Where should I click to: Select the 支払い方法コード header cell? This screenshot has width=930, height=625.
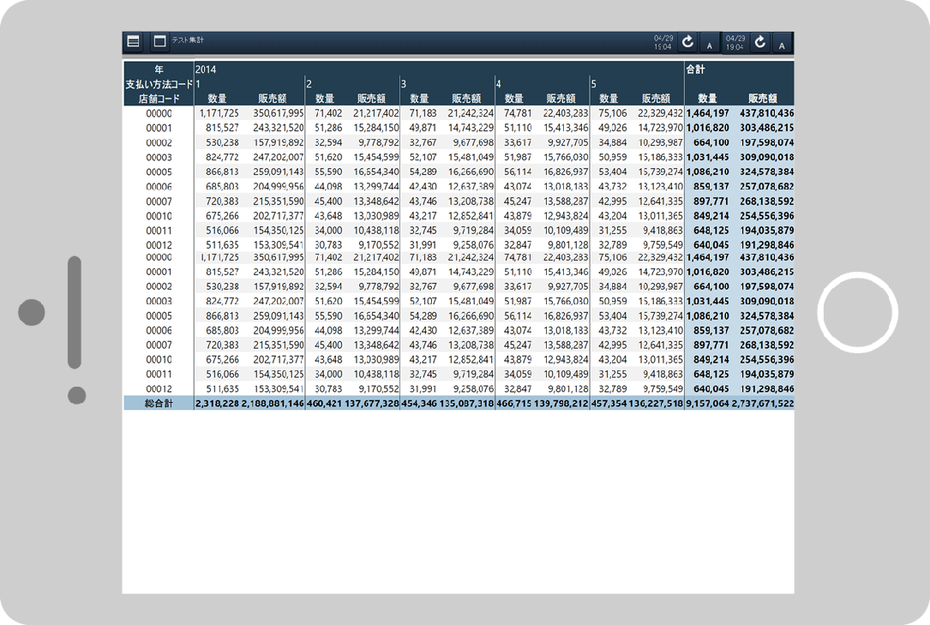point(159,84)
